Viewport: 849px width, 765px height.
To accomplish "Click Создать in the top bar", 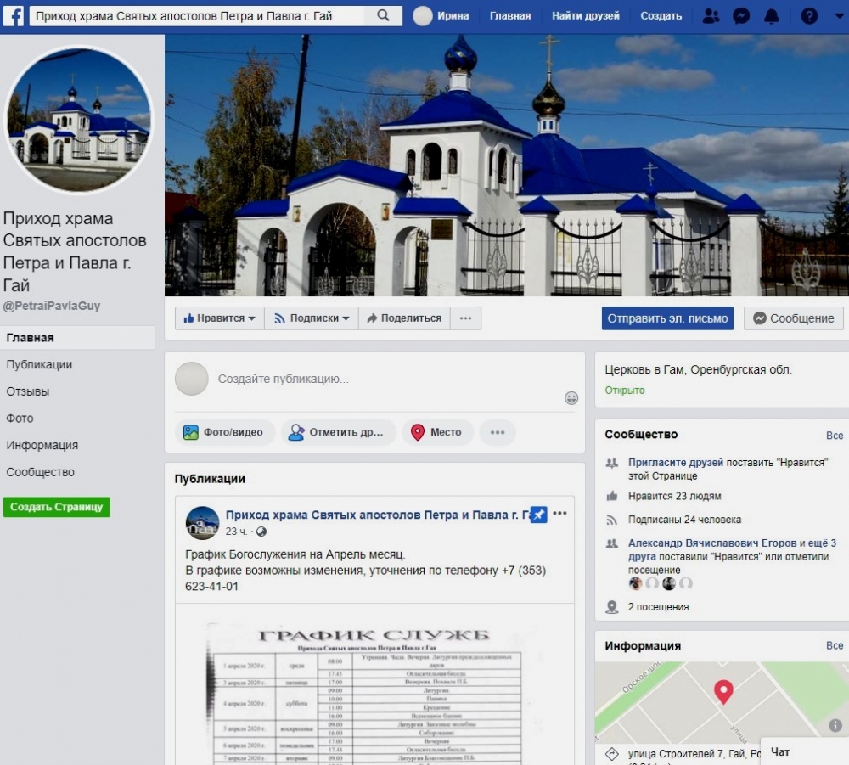I will (x=661, y=16).
